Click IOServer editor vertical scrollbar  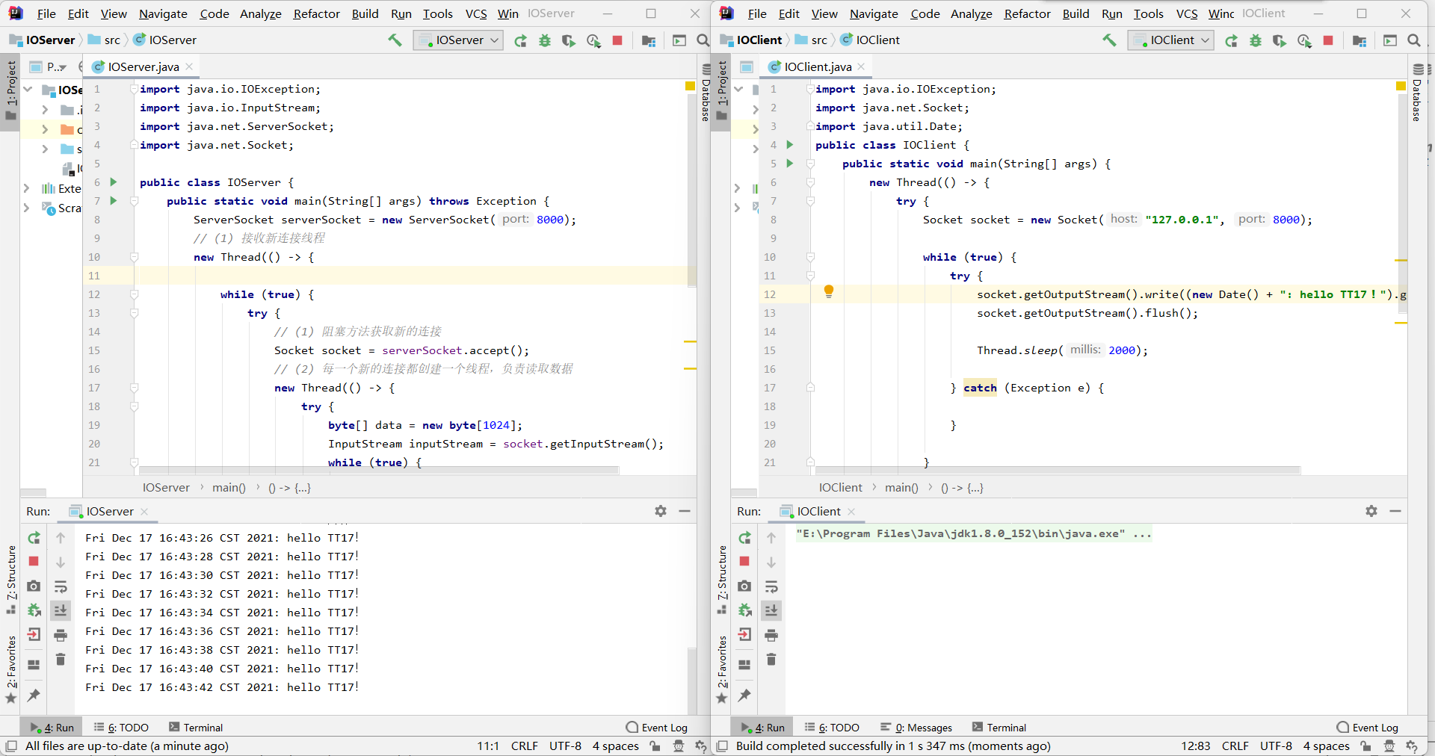point(692,190)
